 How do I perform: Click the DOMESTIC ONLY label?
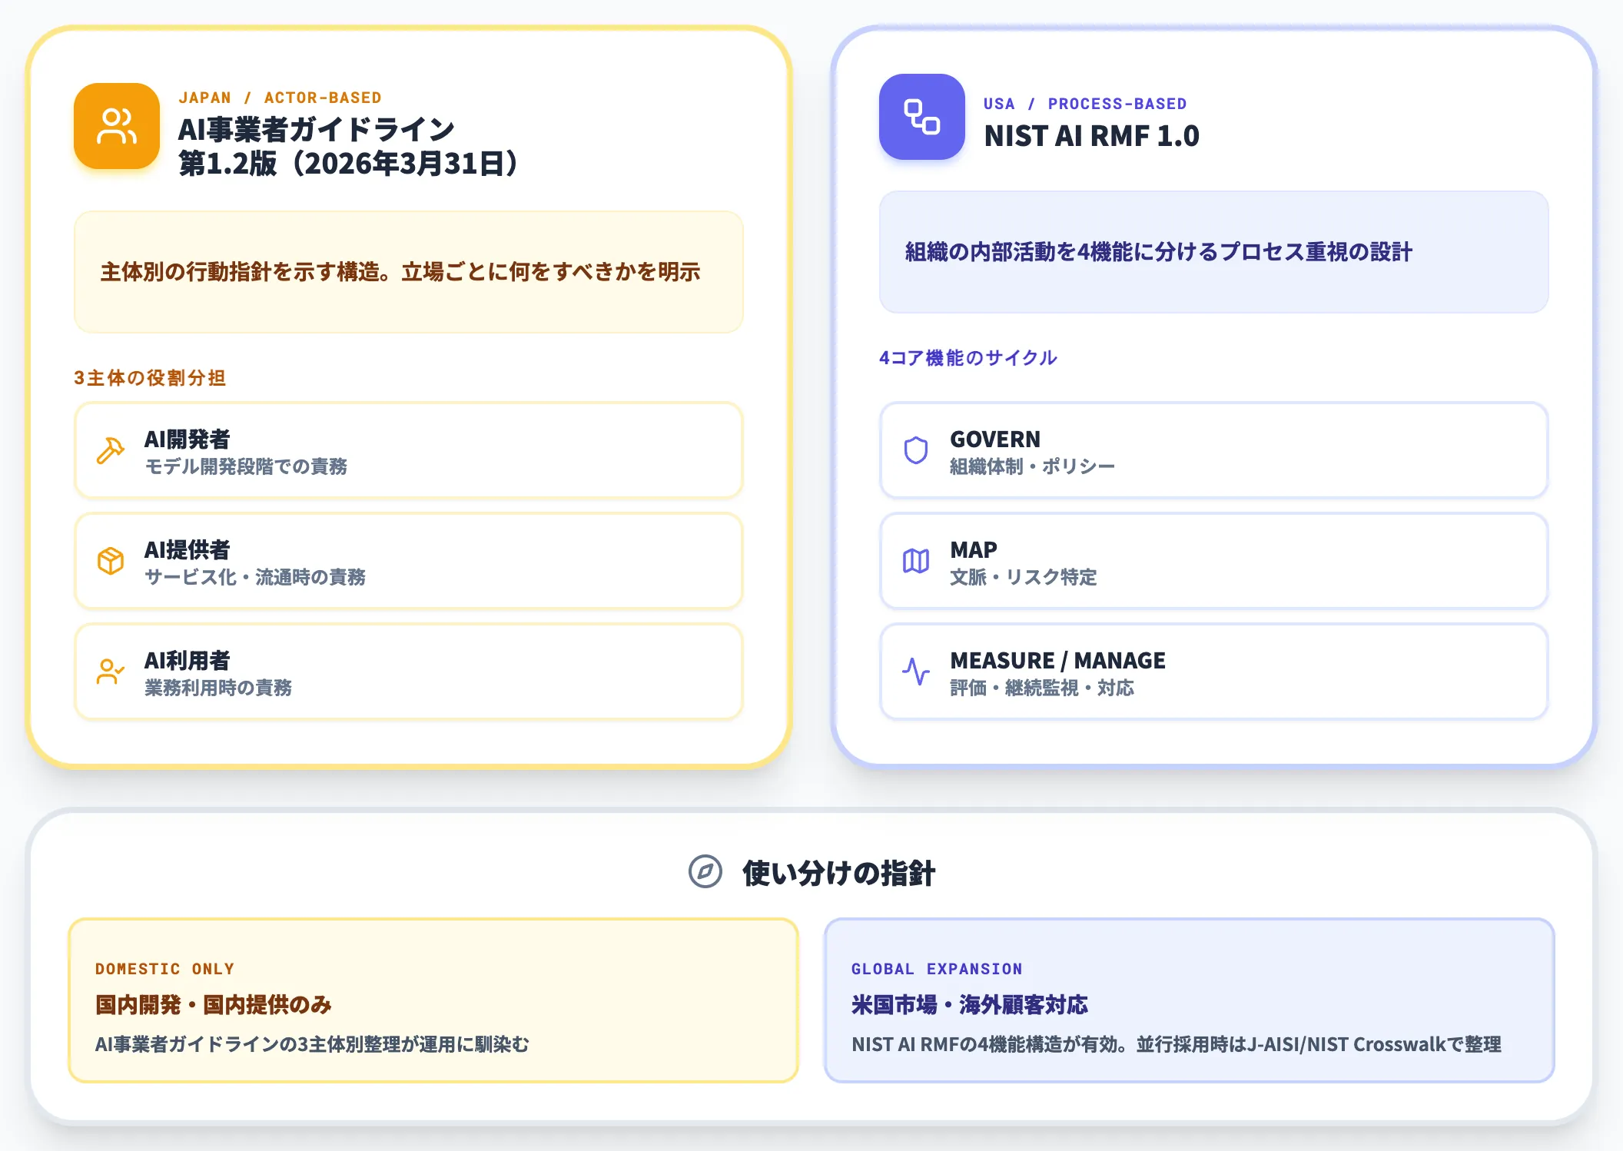click(164, 969)
